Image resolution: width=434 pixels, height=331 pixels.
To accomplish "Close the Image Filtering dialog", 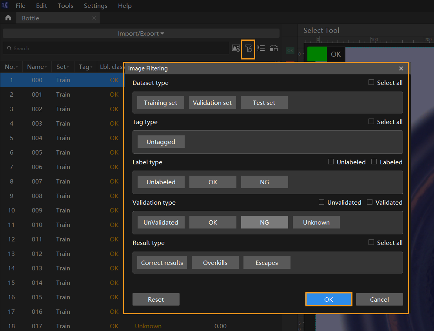I will click(x=401, y=68).
